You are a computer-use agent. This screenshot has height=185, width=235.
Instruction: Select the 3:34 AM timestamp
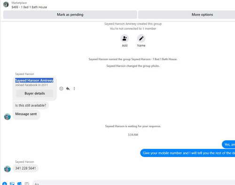[133, 135]
